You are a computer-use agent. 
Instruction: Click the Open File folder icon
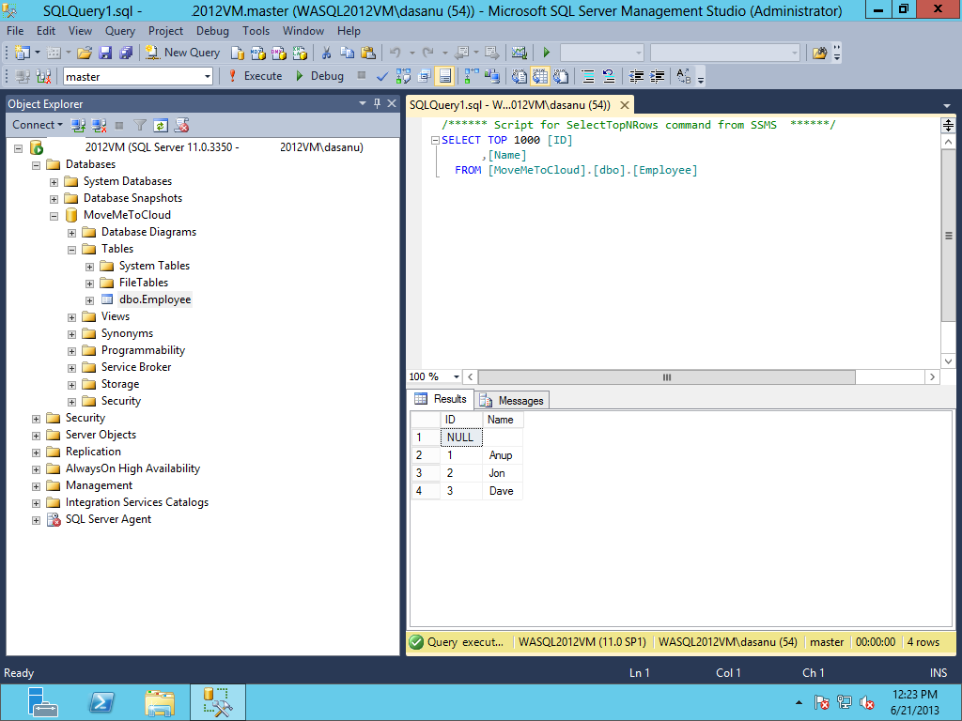coord(85,53)
